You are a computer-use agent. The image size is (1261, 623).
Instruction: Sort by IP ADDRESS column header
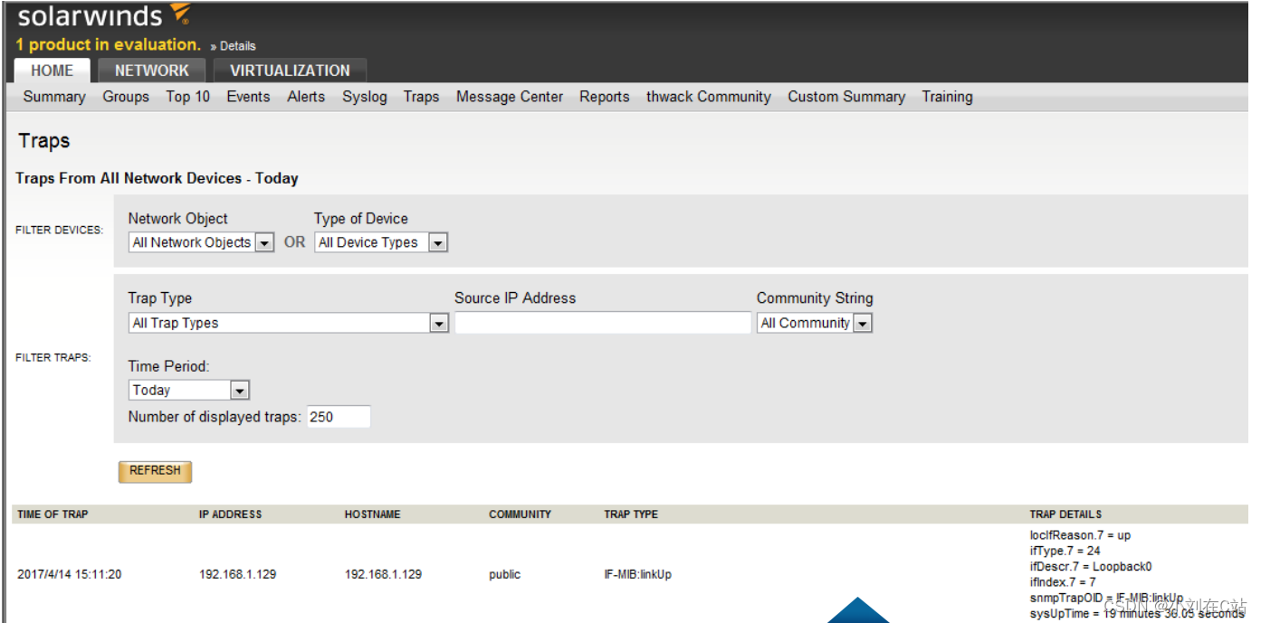coord(230,514)
